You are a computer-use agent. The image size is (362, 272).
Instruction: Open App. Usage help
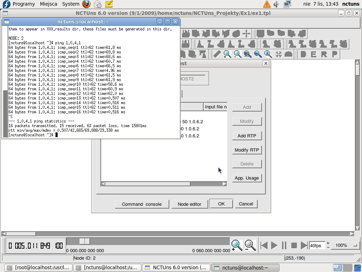[247, 178]
